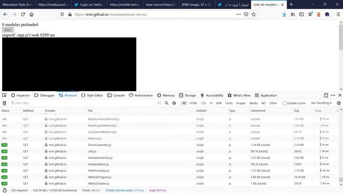Open the What's New tab

tap(239, 95)
